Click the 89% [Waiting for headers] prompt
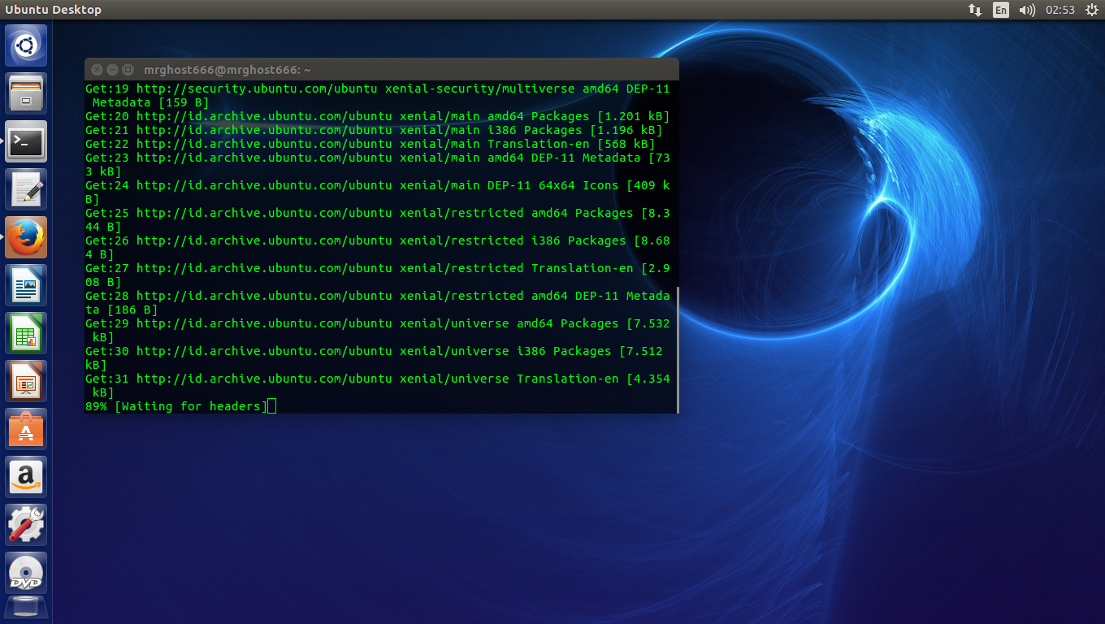This screenshot has width=1105, height=624. click(176, 406)
